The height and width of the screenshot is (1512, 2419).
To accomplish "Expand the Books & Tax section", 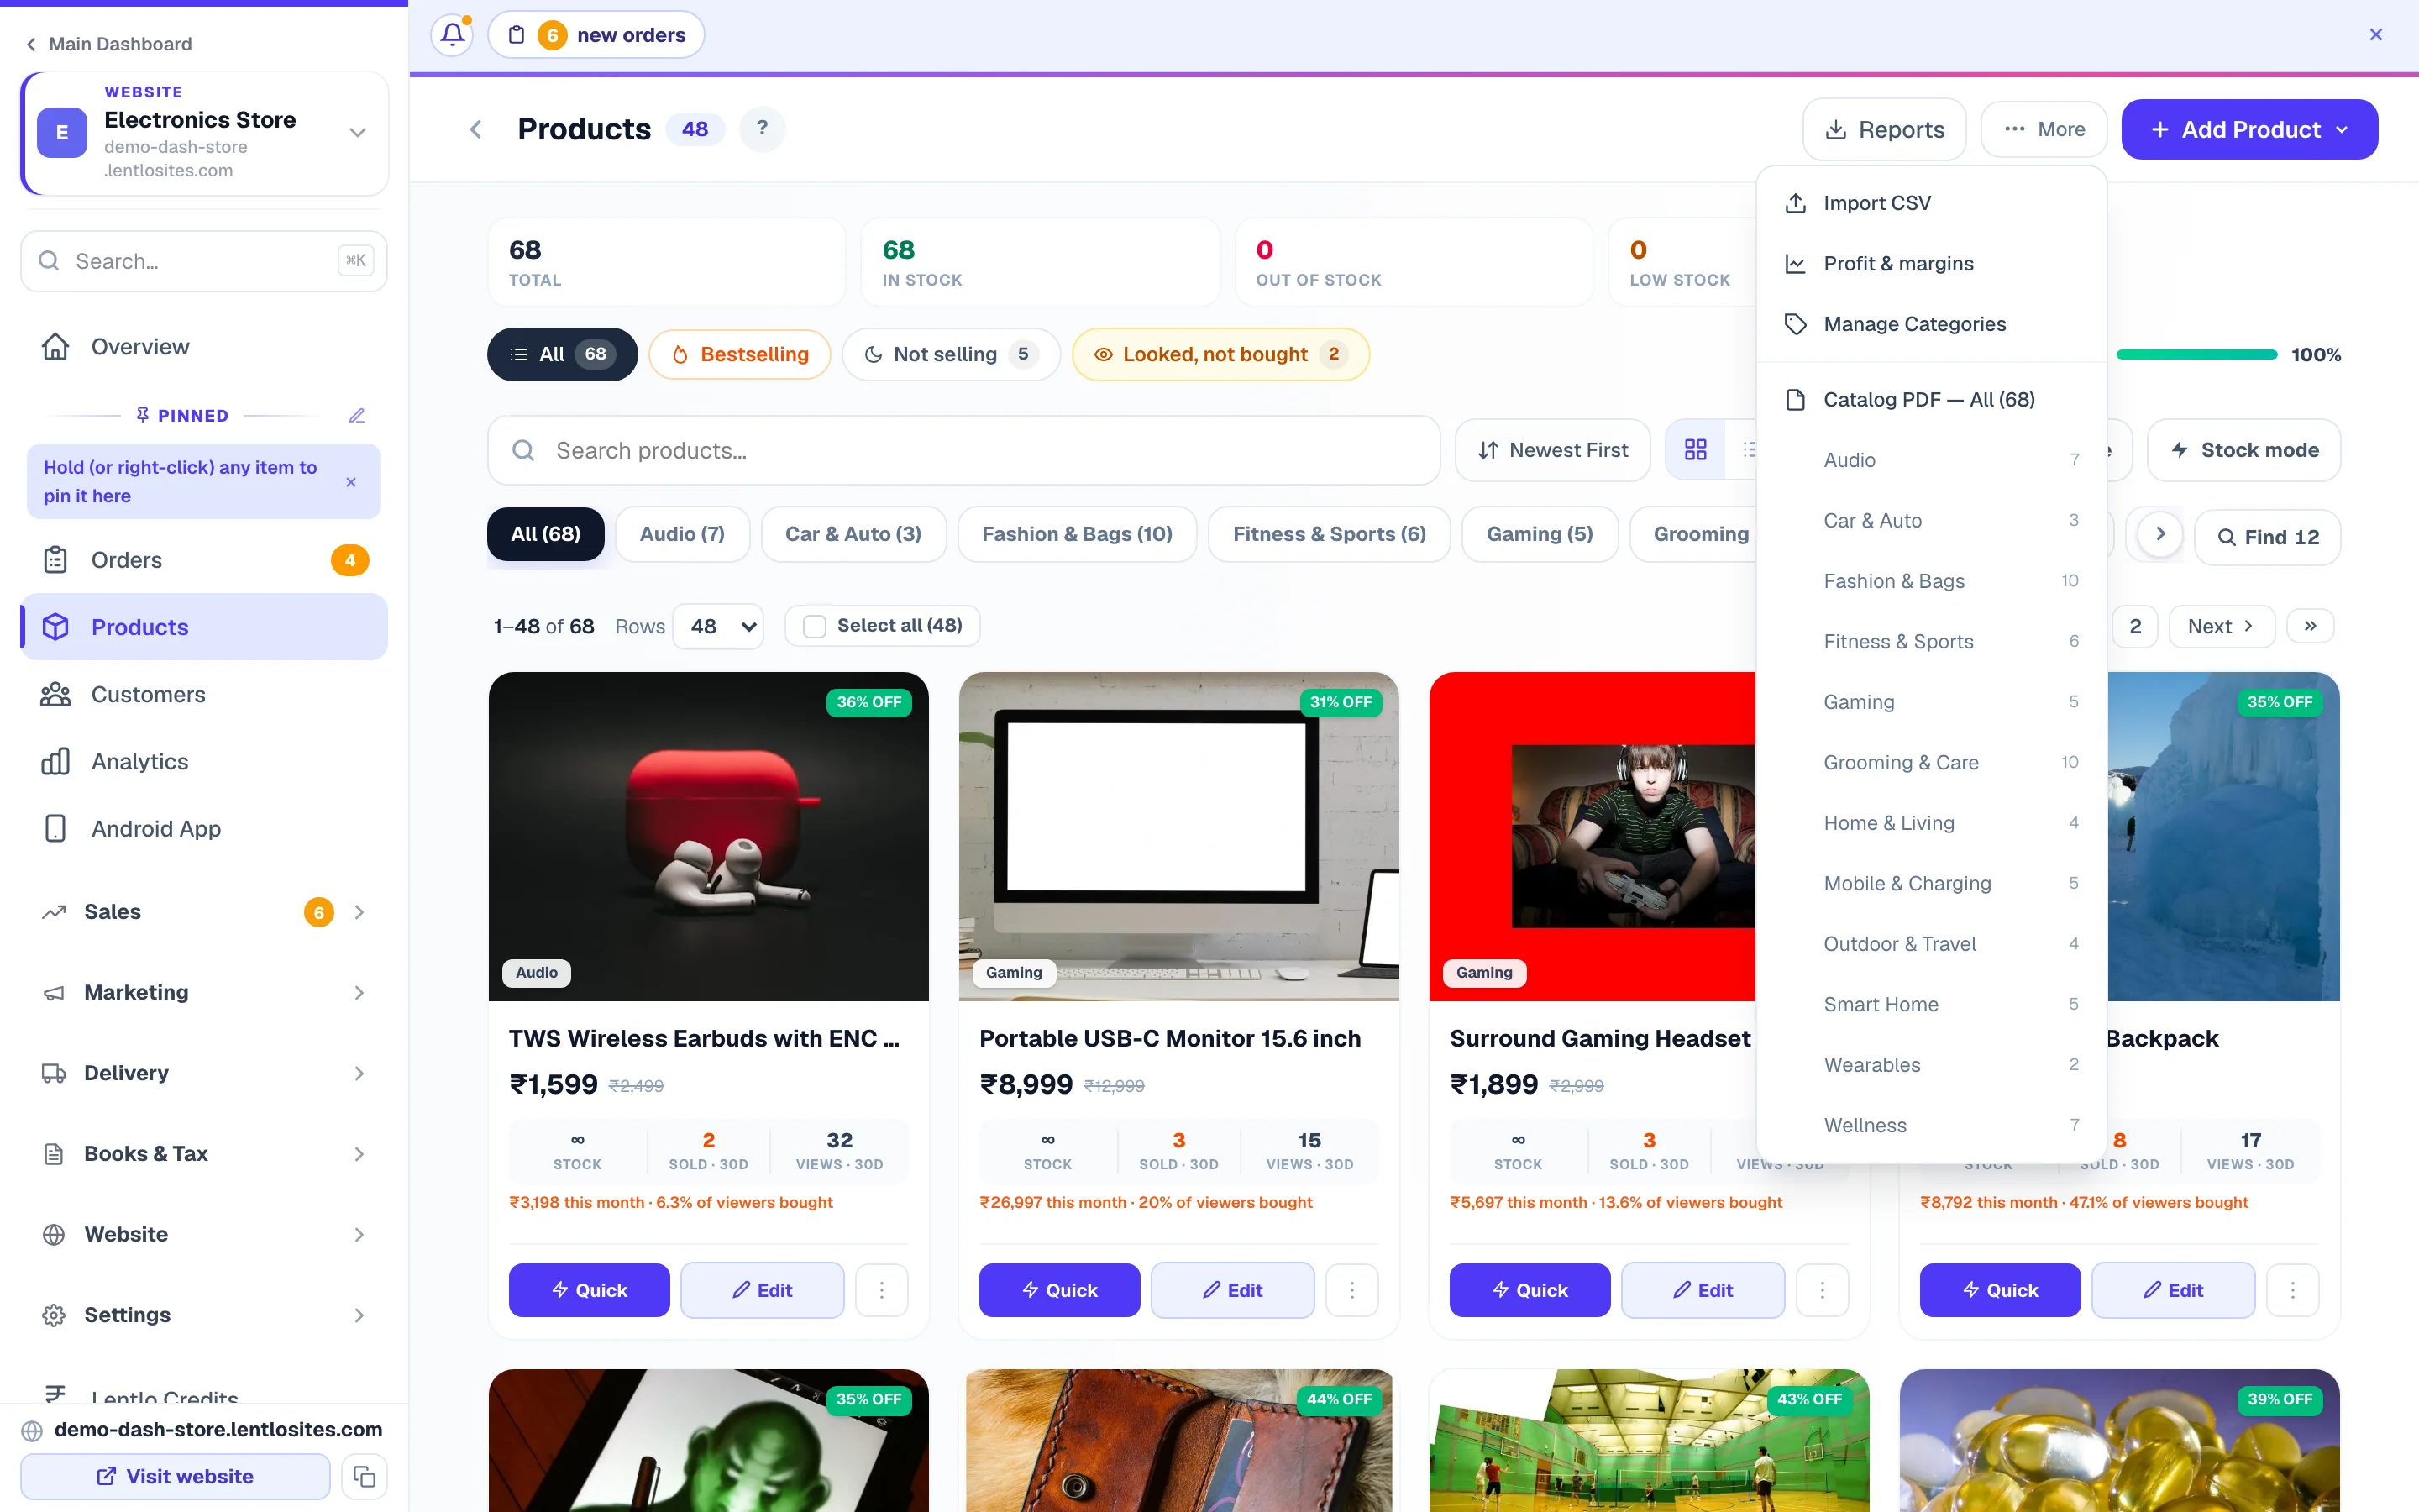I will pos(204,1154).
